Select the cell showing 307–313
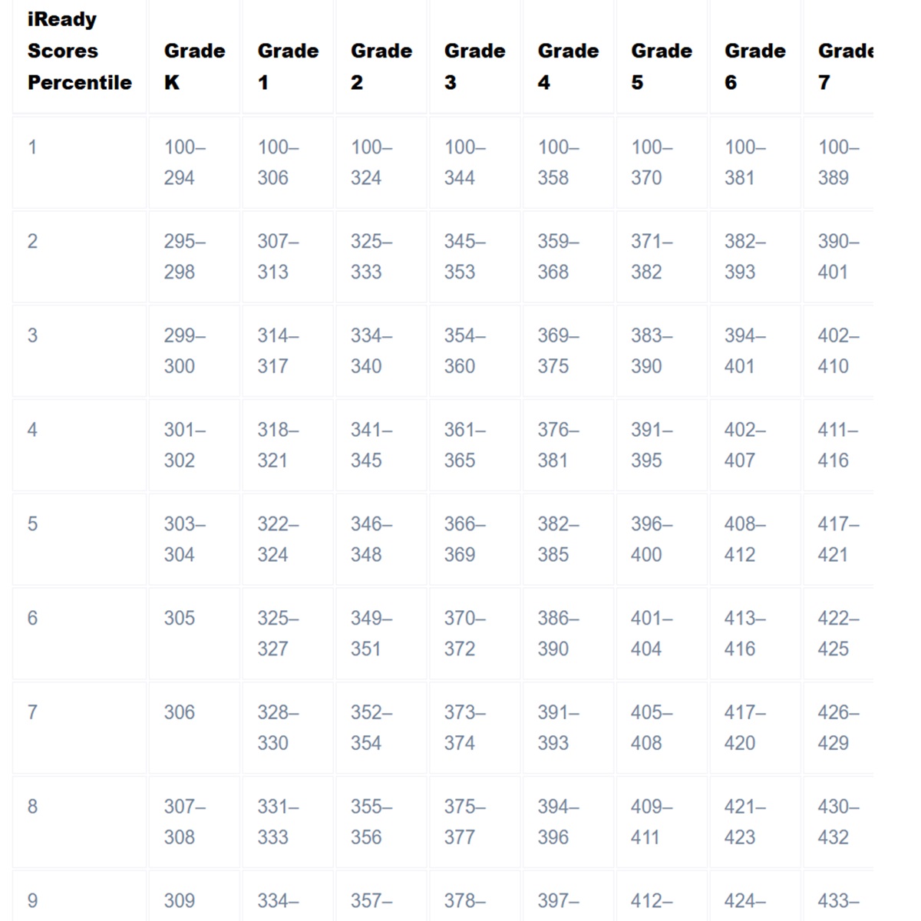The height and width of the screenshot is (921, 921). 278,256
